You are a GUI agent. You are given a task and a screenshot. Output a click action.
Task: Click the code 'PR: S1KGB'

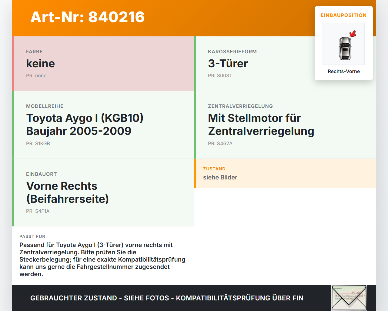coord(38,143)
